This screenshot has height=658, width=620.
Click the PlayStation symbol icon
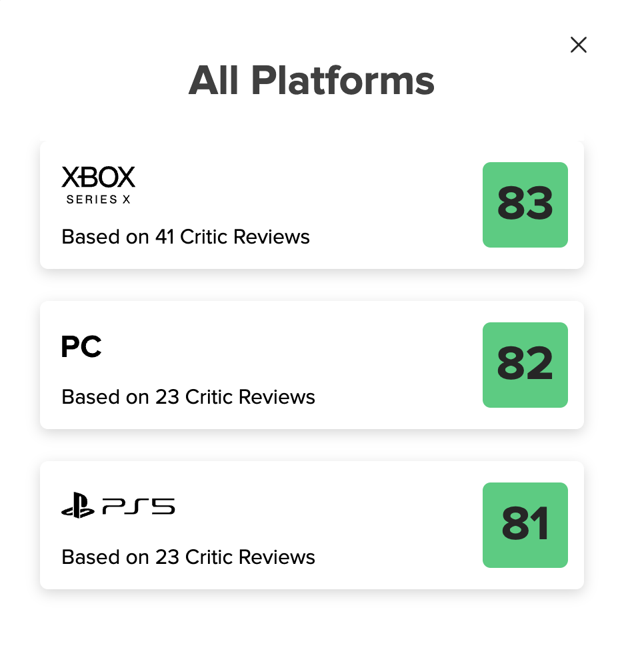(77, 506)
